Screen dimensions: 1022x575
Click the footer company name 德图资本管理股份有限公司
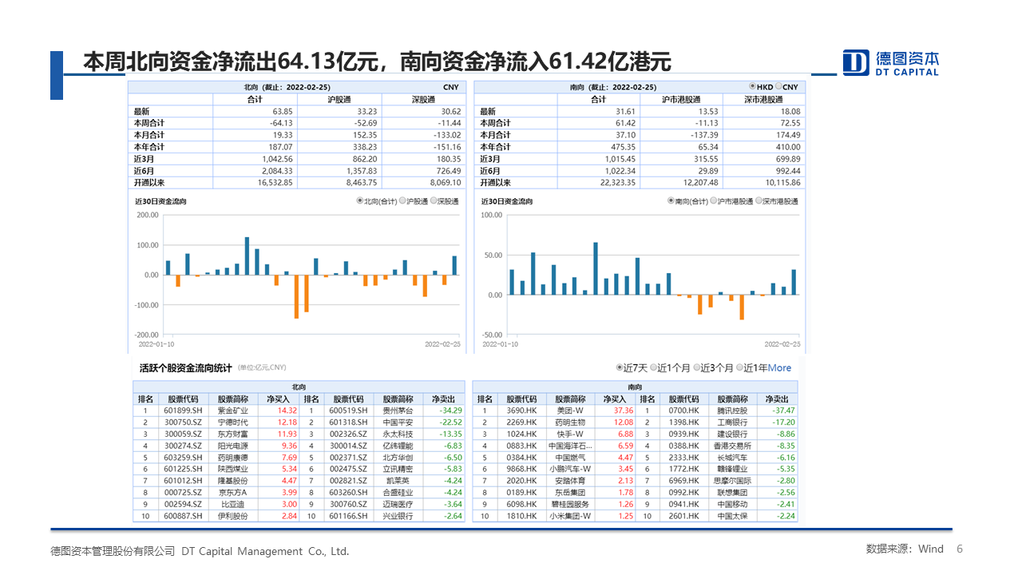[113, 551]
